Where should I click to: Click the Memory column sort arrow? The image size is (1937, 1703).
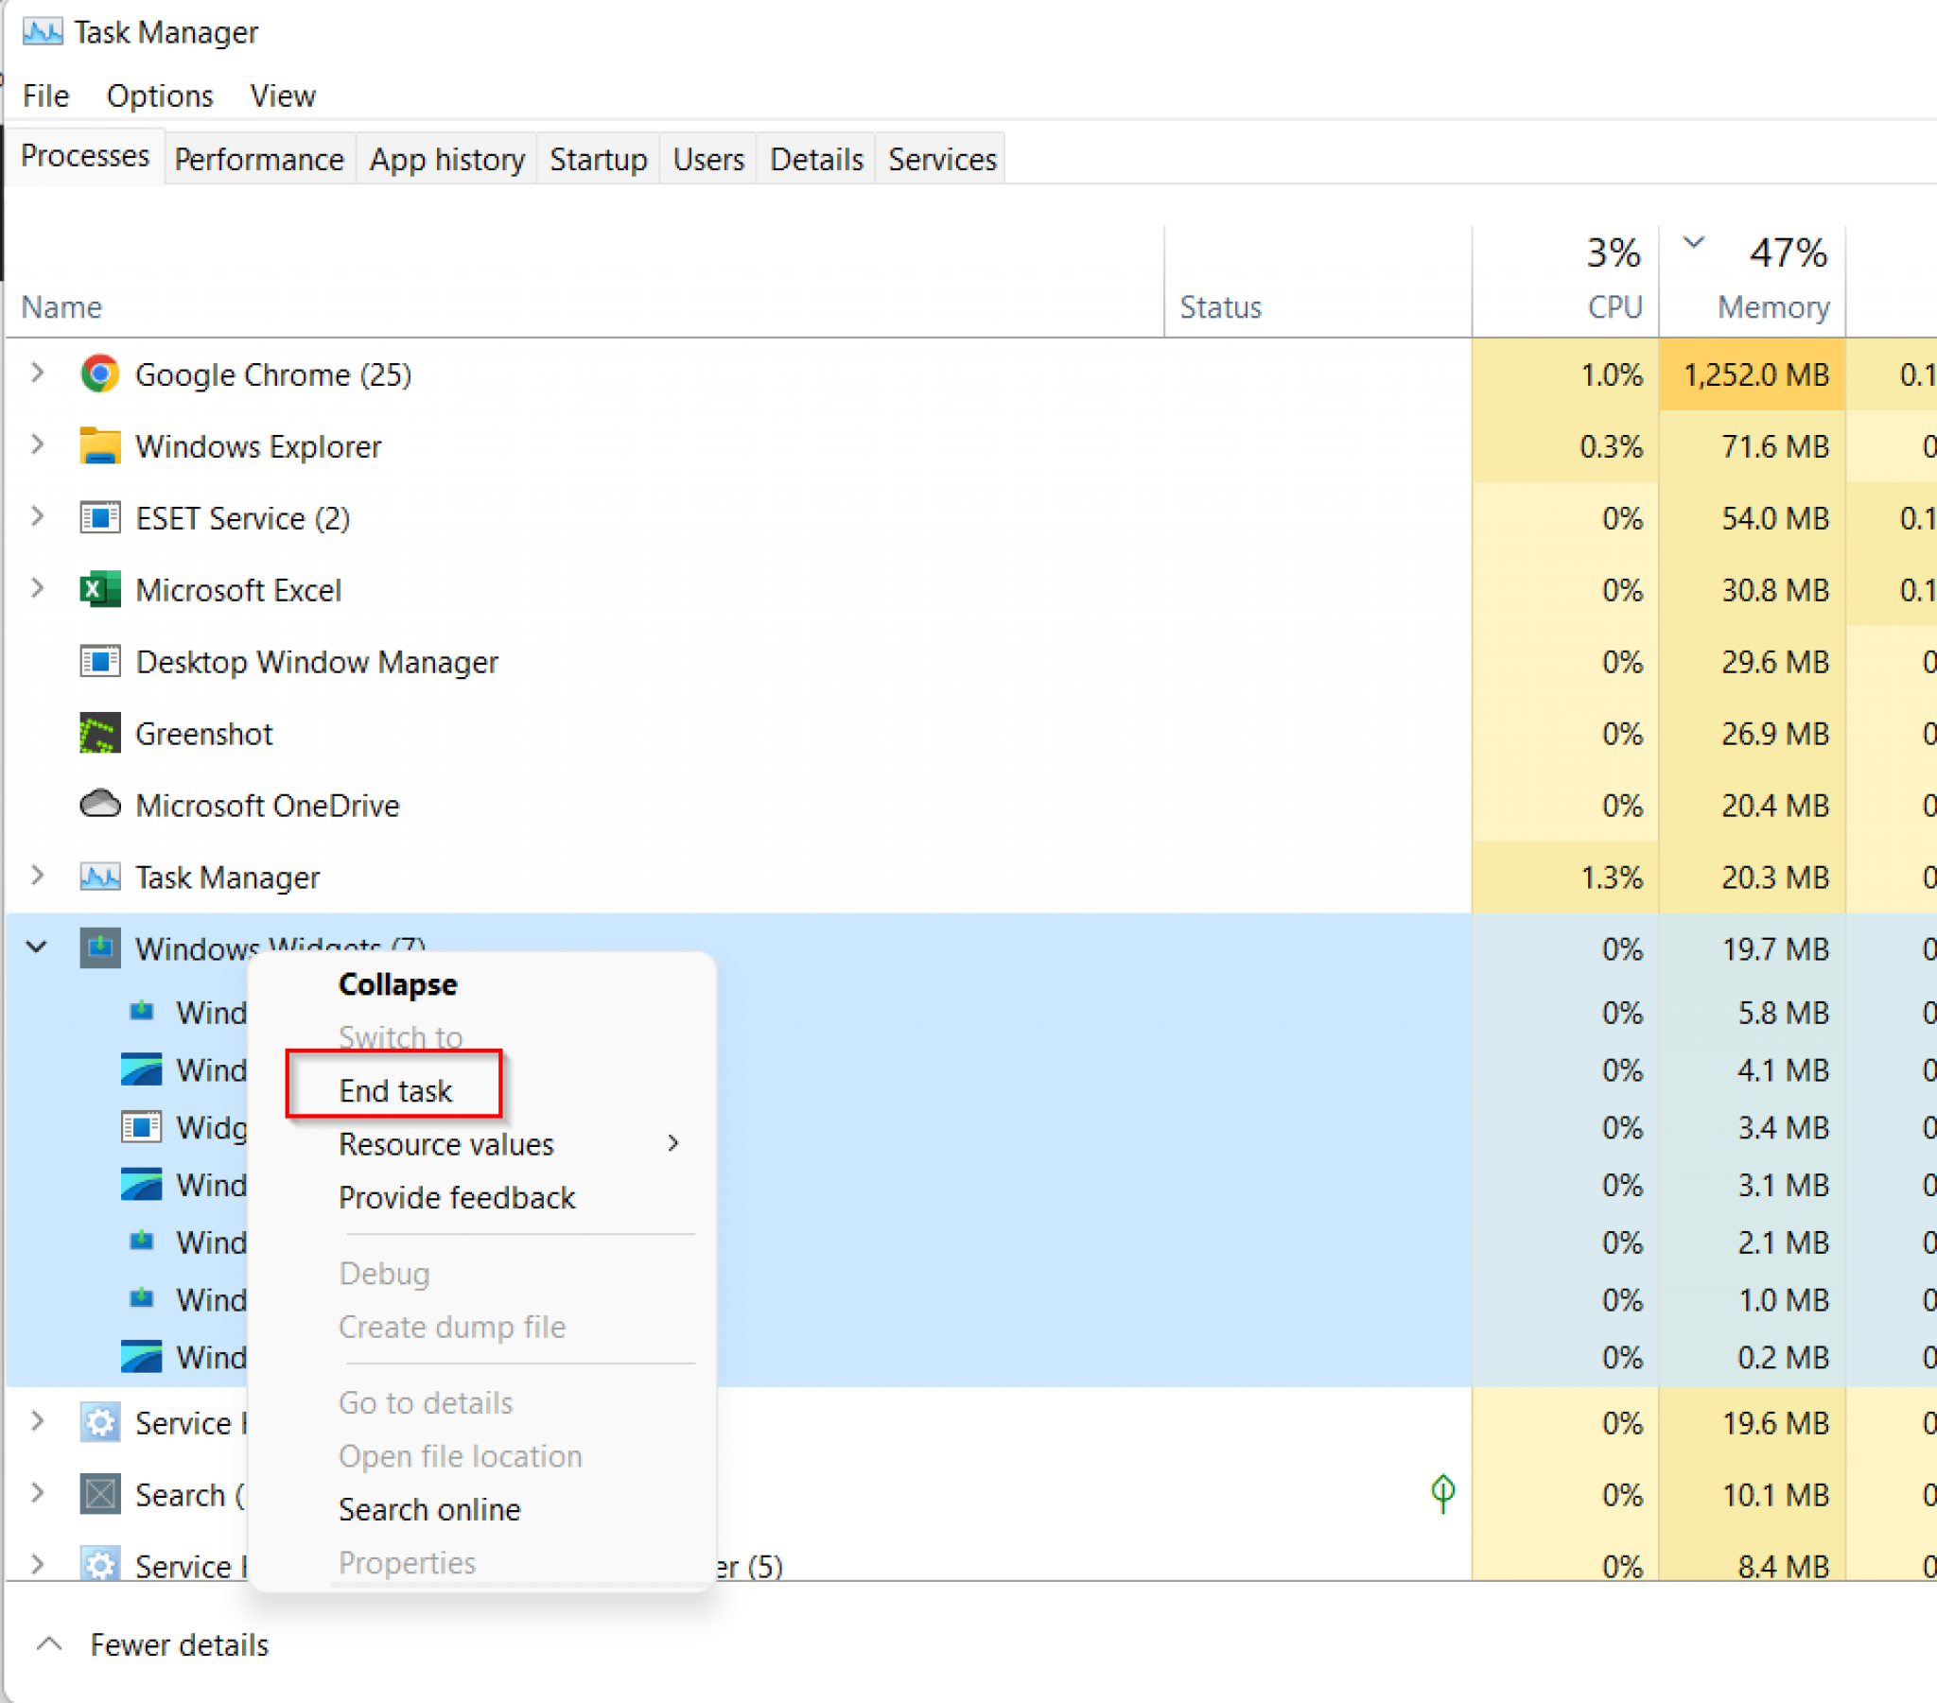pyautogui.click(x=1691, y=244)
